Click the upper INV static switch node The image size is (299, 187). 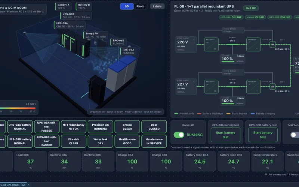click(x=272, y=45)
